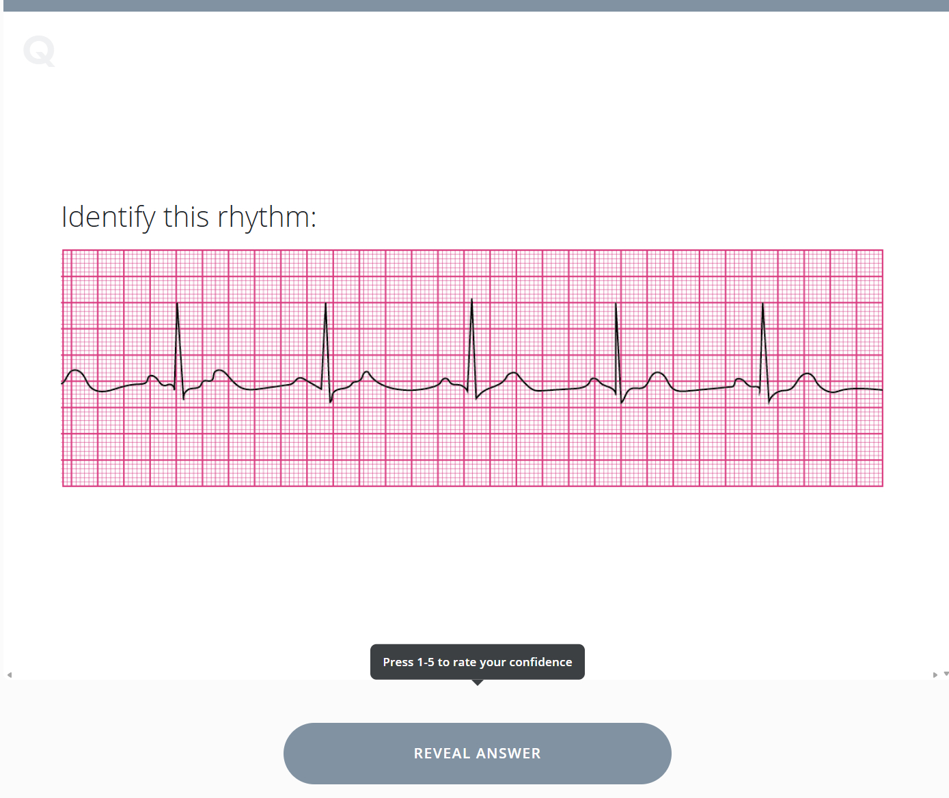The width and height of the screenshot is (949, 798).
Task: Click the Reveal Answer button
Action: [x=477, y=753]
